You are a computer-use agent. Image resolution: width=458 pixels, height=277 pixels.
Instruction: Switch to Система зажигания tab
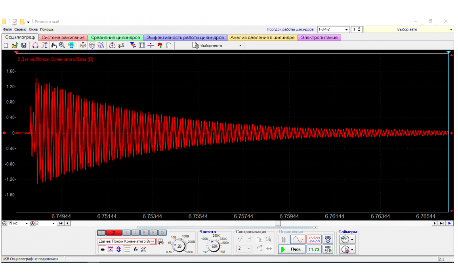pos(63,38)
